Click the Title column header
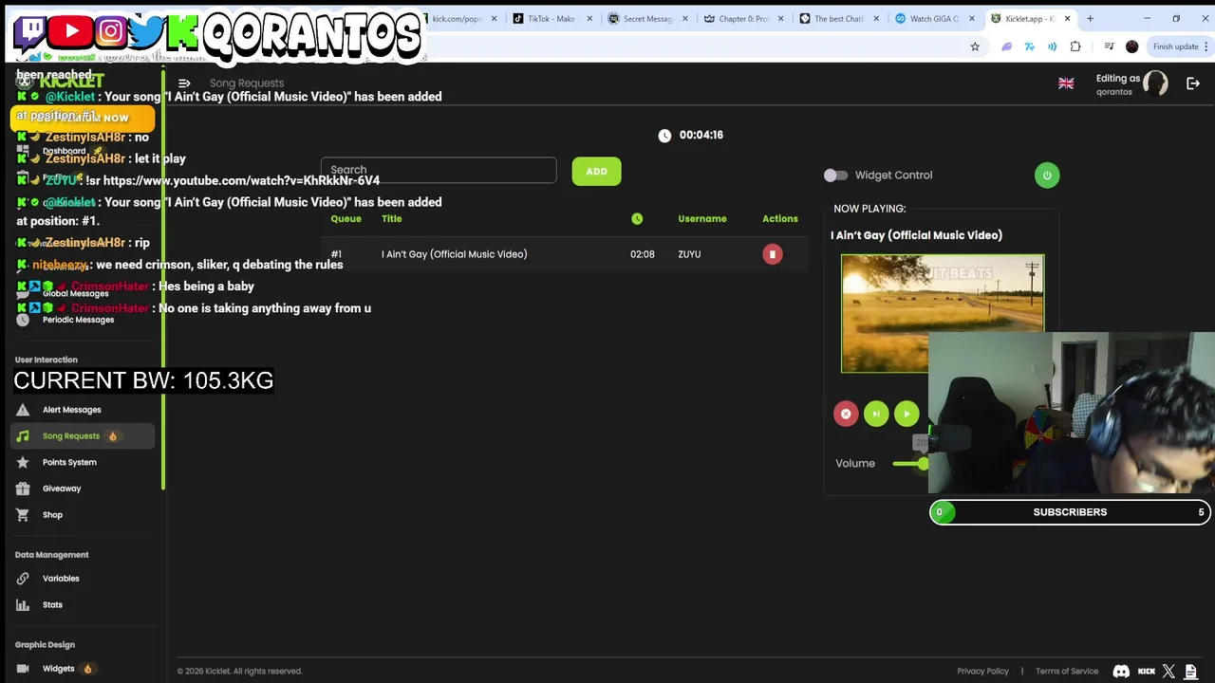Viewport: 1215px width, 683px height. (391, 219)
